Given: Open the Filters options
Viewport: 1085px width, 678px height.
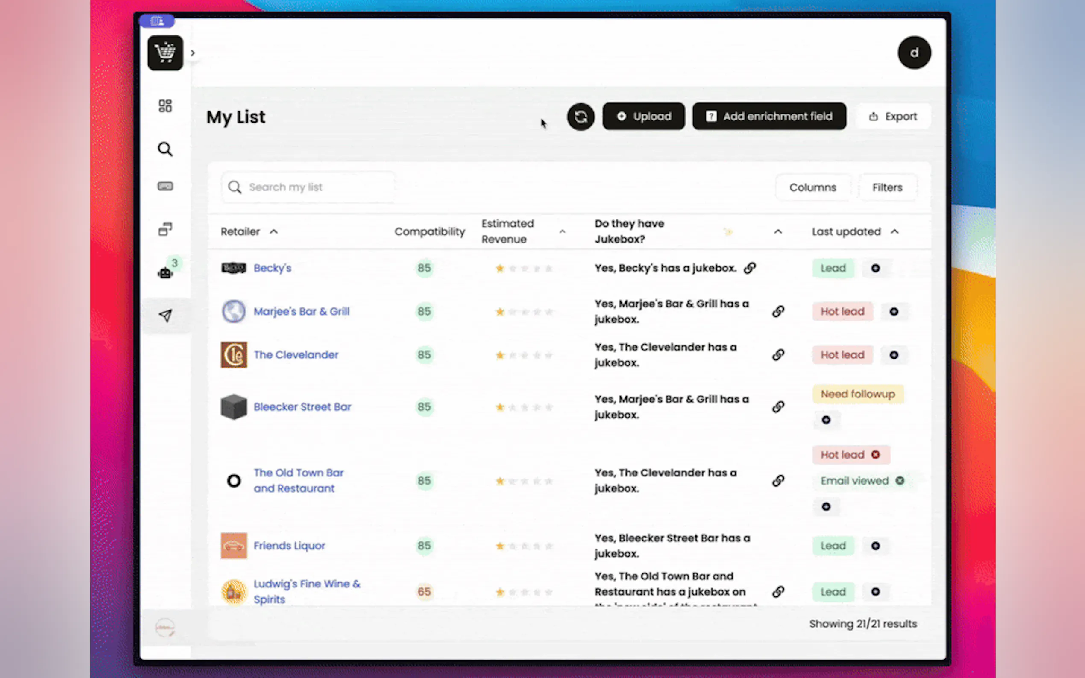Looking at the screenshot, I should (887, 187).
